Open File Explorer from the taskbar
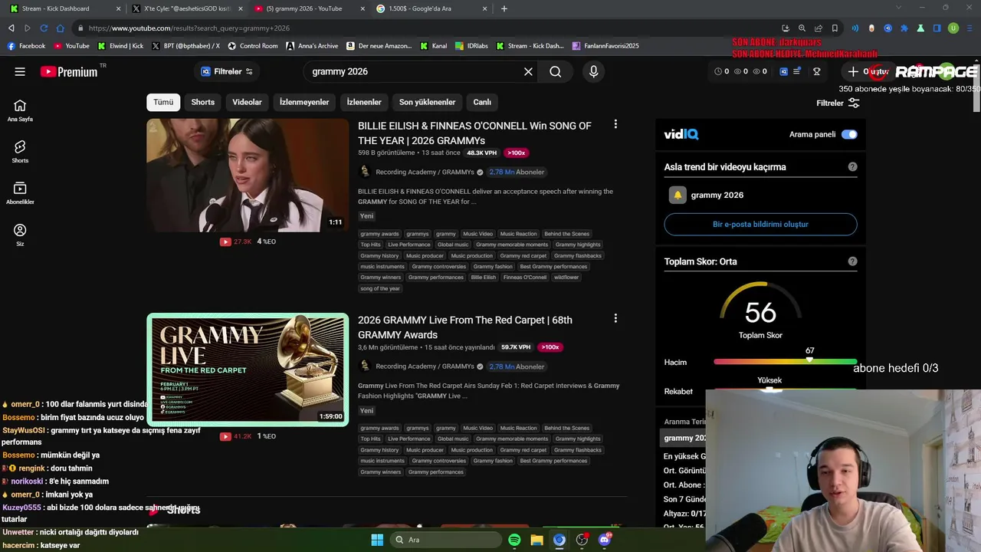 536,540
